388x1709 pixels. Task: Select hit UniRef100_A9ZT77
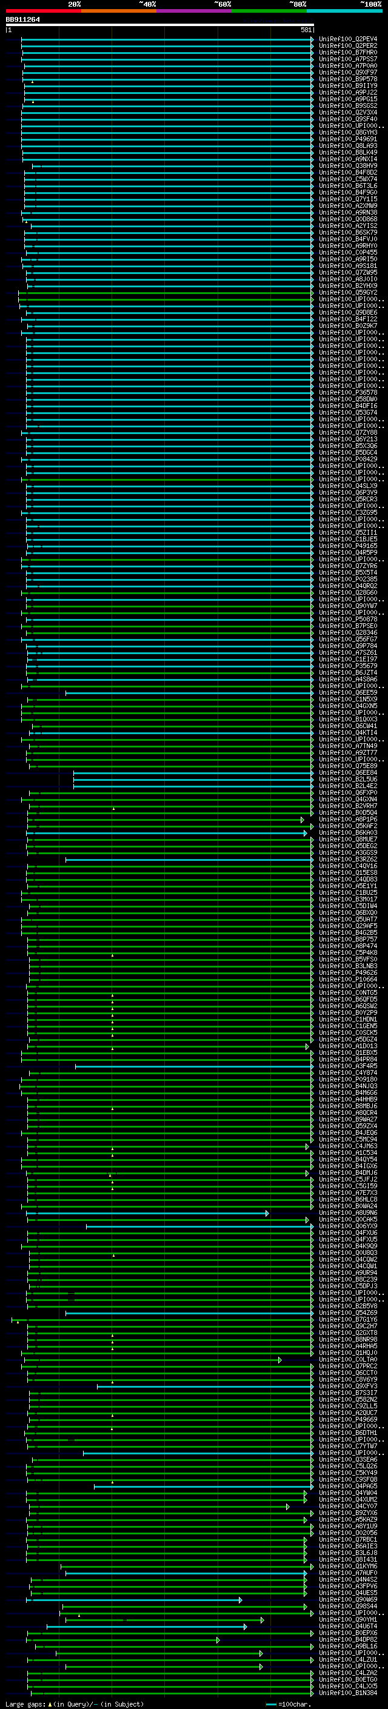348,752
